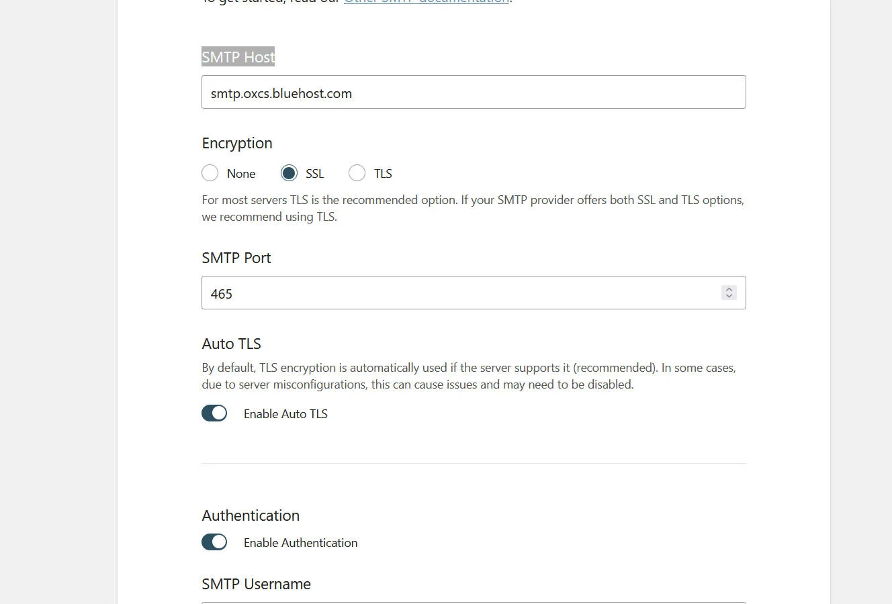The height and width of the screenshot is (604, 892).
Task: Turn off the Enable Authentication toggle switch
Action: click(214, 542)
